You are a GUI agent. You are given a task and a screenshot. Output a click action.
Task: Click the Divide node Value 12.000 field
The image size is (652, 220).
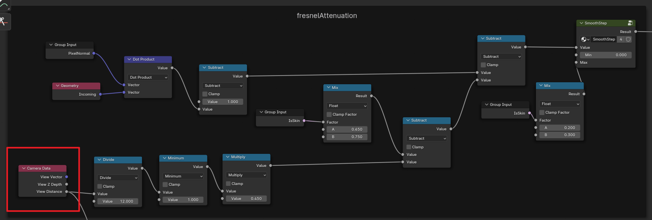[x=118, y=202]
